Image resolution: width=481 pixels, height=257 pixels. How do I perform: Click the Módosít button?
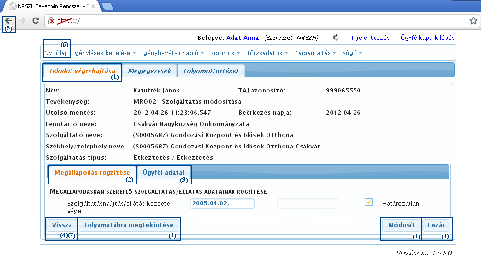tap(401, 225)
